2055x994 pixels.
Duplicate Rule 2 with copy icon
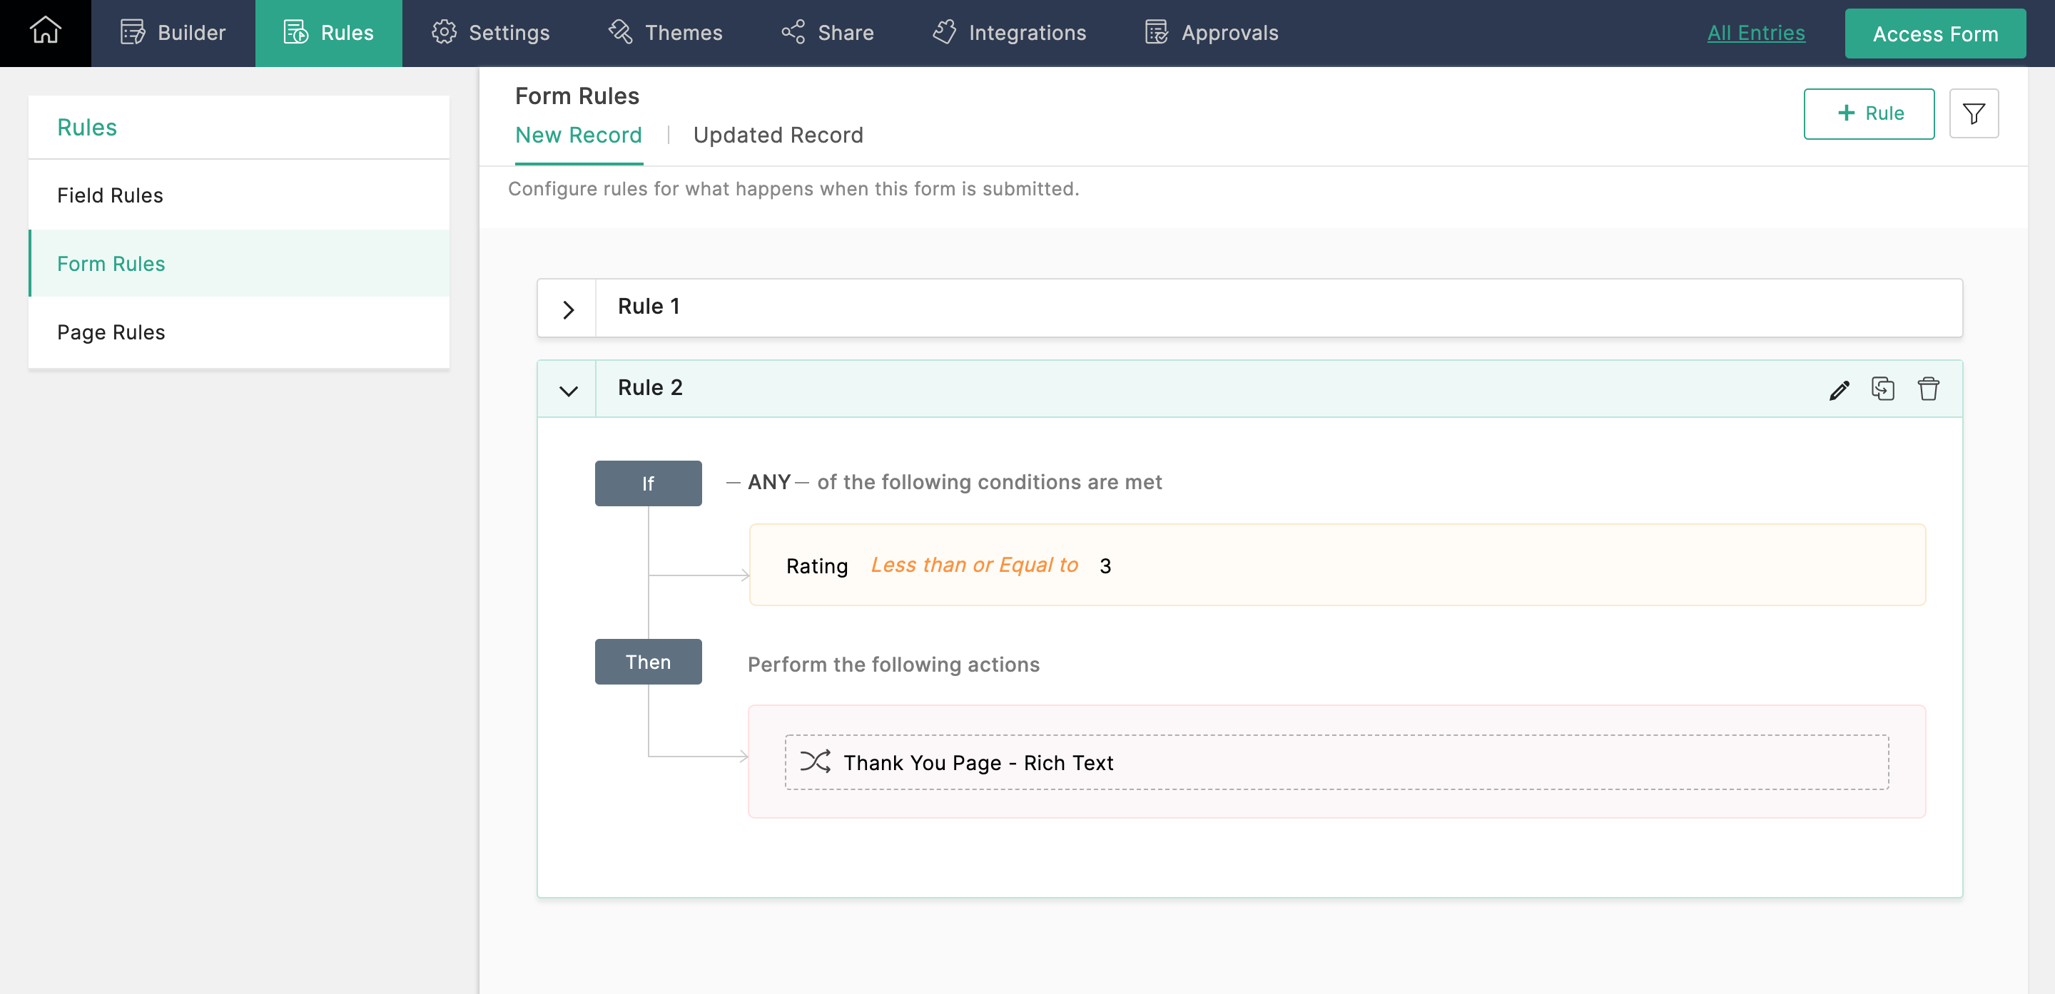click(1883, 389)
